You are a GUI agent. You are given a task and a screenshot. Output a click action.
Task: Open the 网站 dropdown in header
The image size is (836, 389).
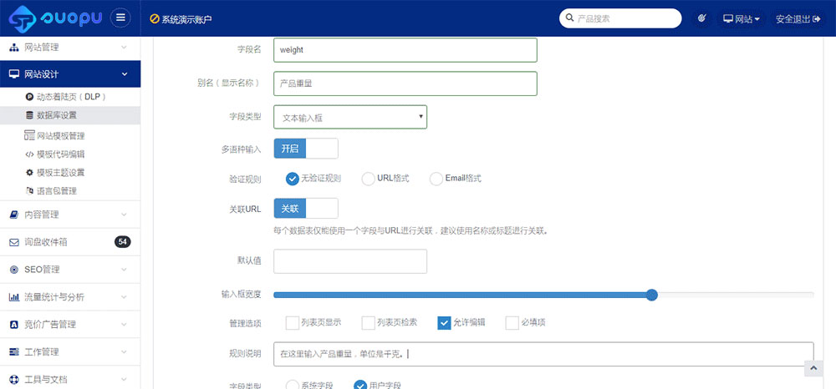pyautogui.click(x=742, y=19)
